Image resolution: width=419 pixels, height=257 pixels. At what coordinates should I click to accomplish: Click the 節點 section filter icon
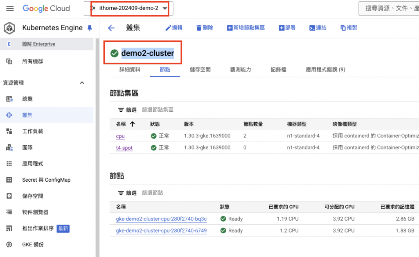click(x=121, y=193)
